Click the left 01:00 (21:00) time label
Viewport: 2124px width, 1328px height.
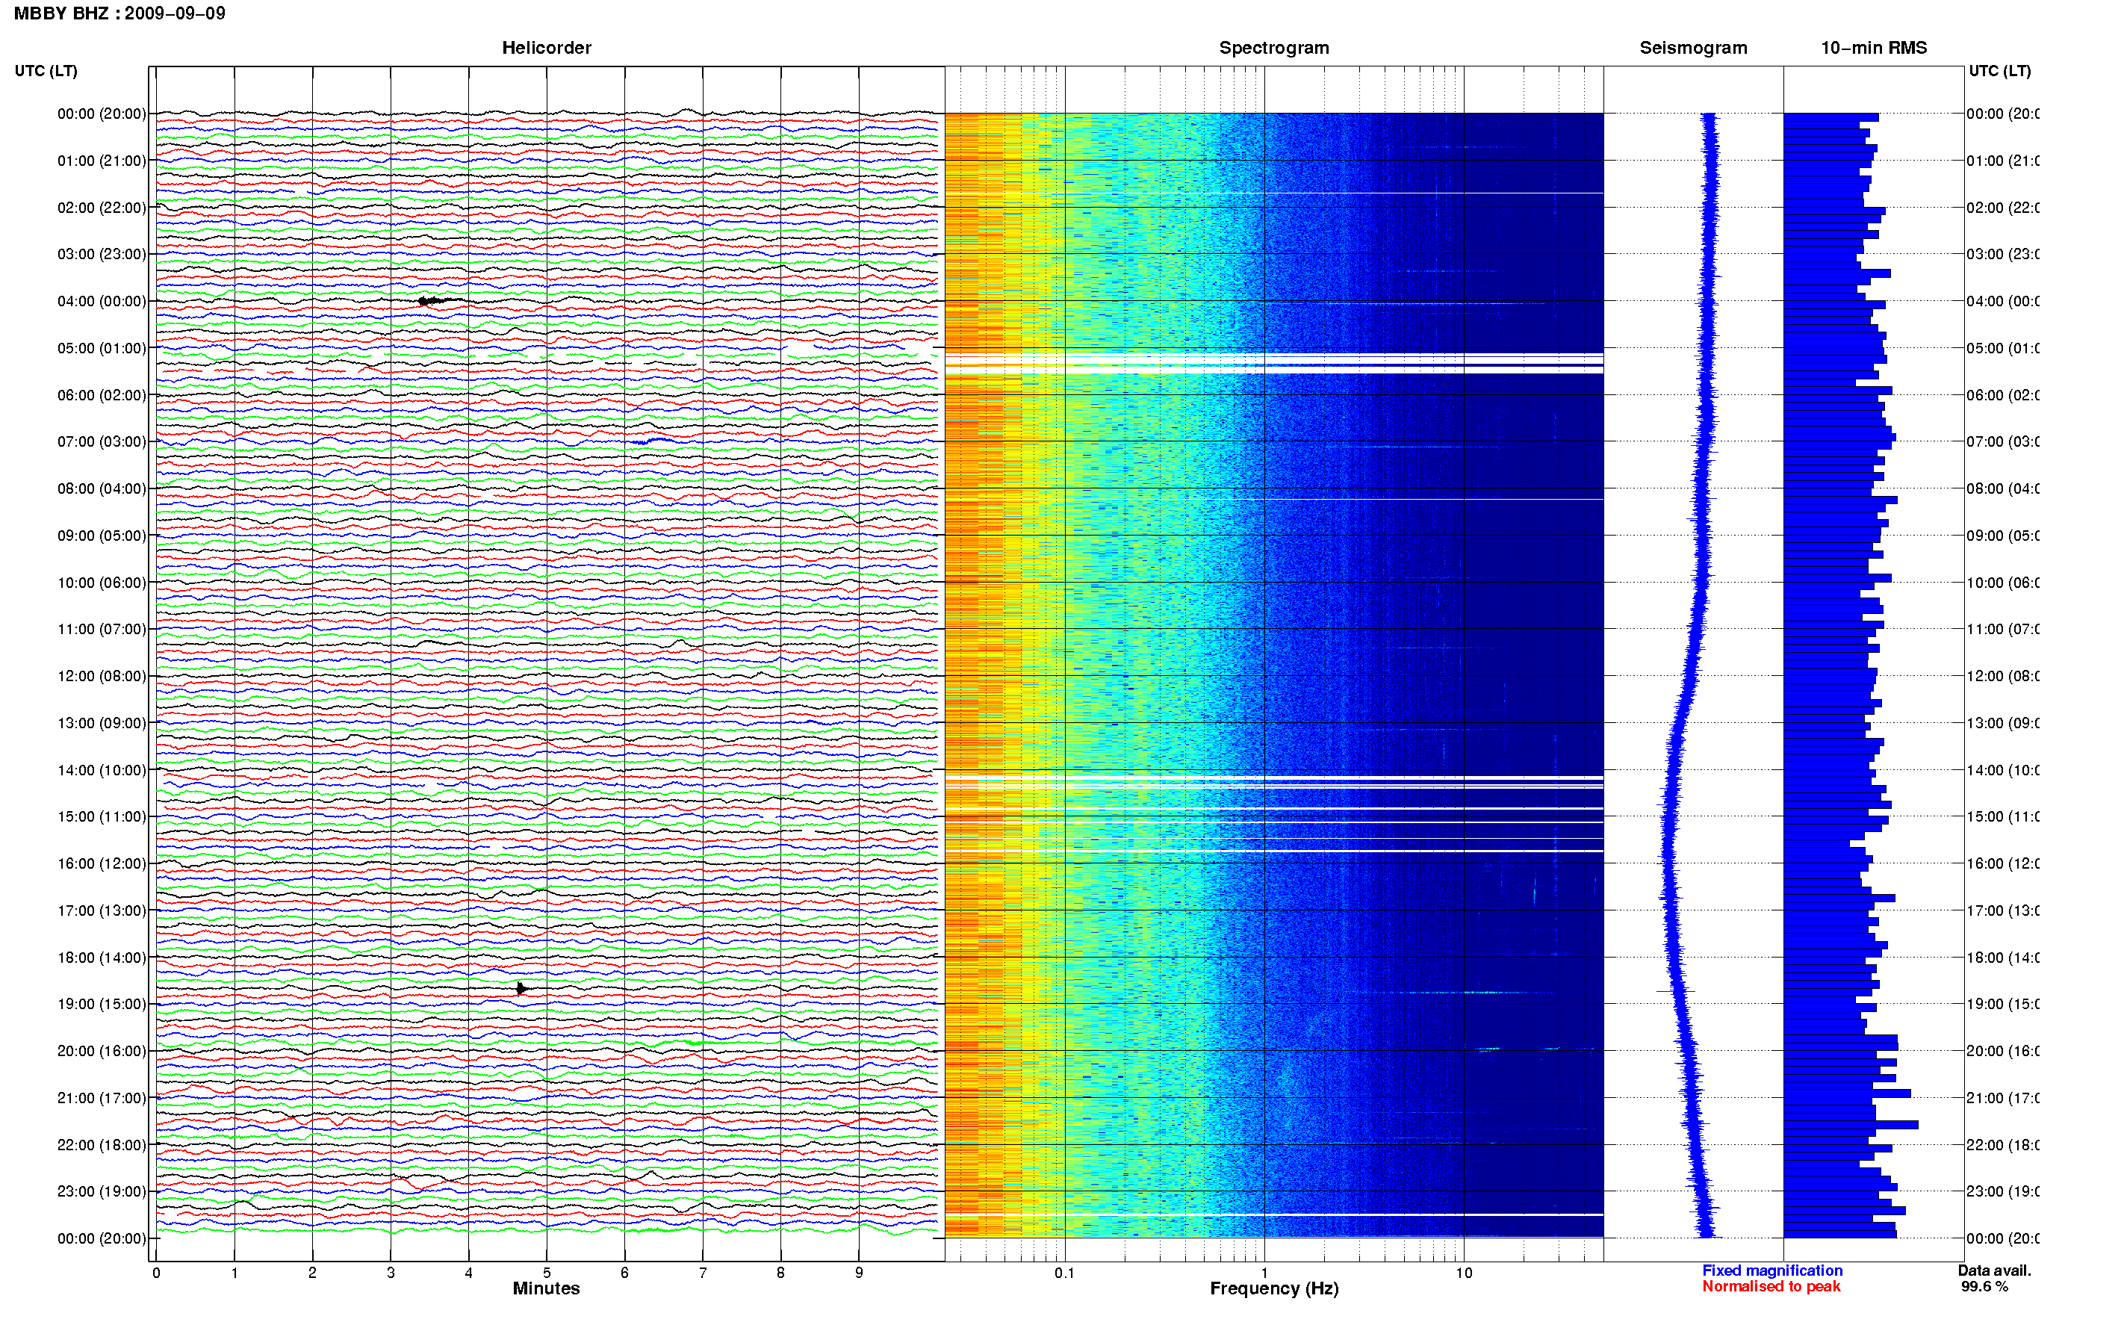(x=101, y=161)
